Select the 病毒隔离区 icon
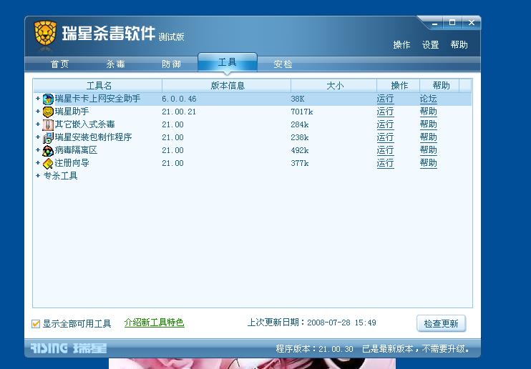 click(x=48, y=151)
